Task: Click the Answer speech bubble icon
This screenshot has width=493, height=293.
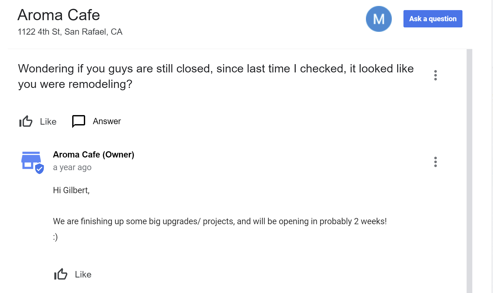Action: tap(78, 121)
